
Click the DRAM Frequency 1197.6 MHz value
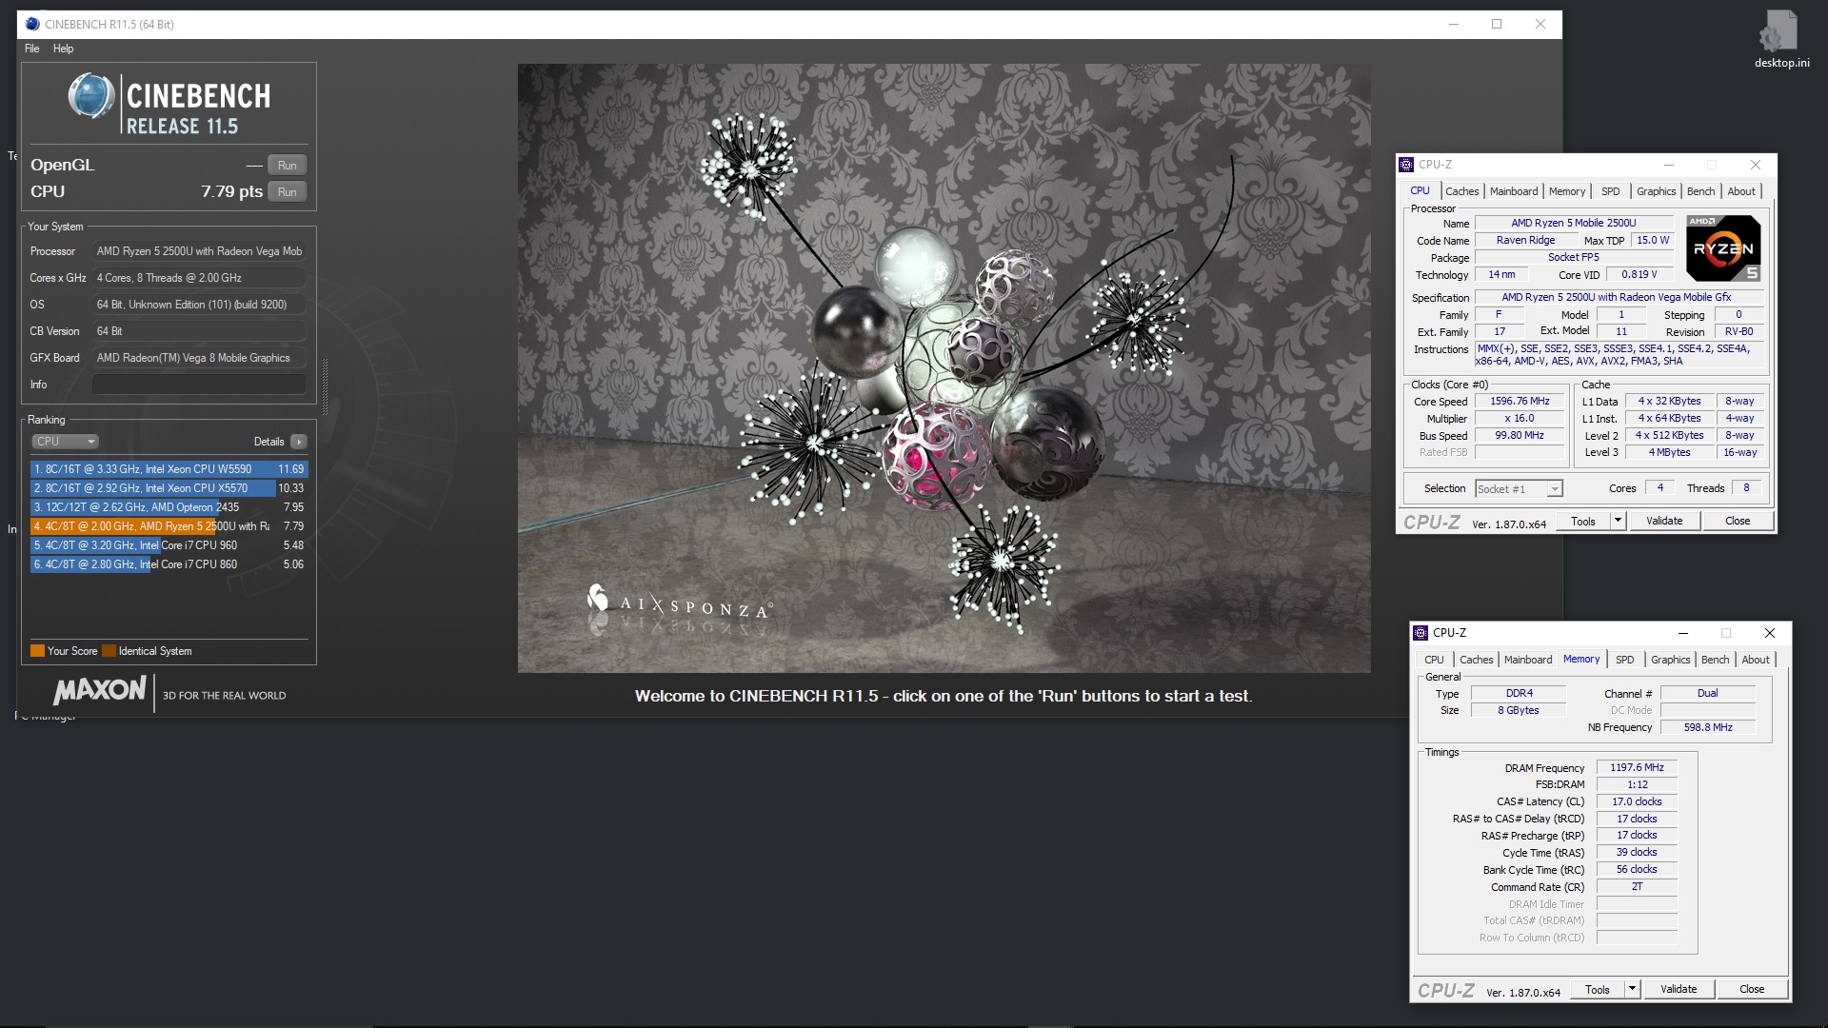pos(1637,767)
